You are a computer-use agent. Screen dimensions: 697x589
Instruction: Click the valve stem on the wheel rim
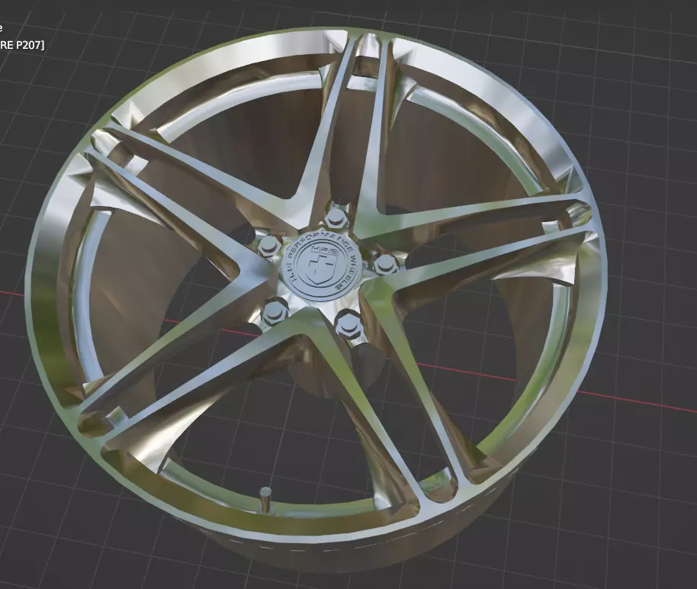265,500
